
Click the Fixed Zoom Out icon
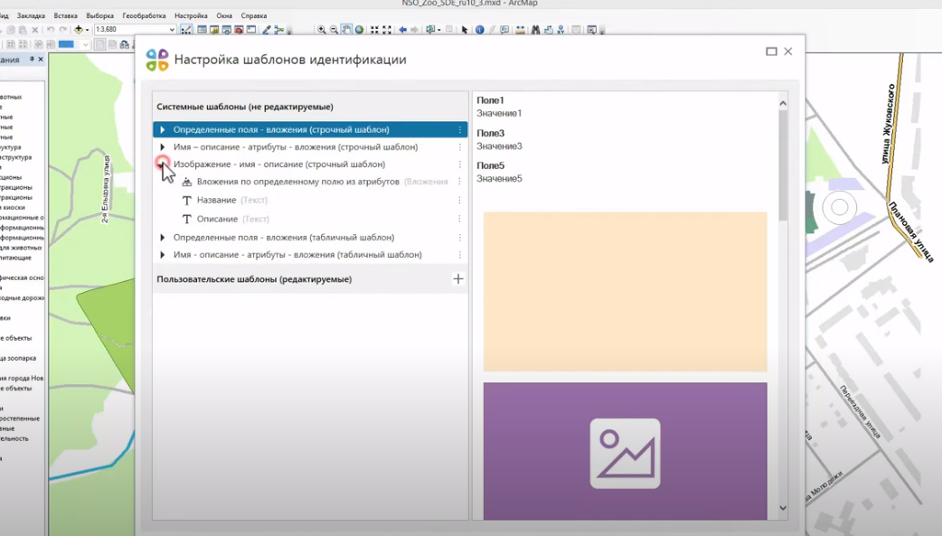point(386,30)
